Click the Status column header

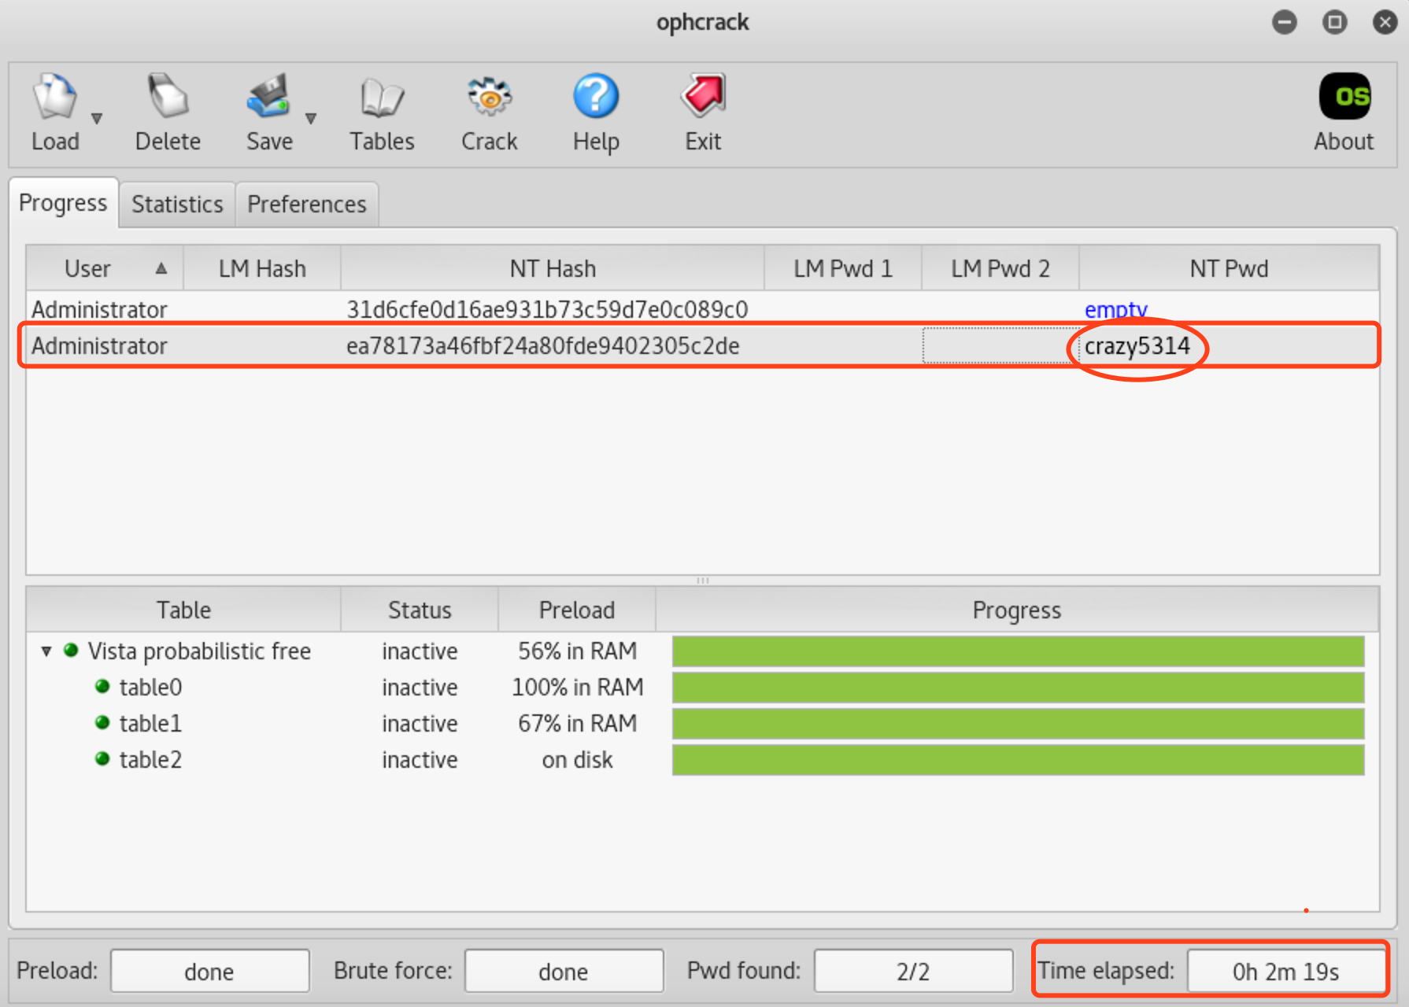(x=420, y=610)
